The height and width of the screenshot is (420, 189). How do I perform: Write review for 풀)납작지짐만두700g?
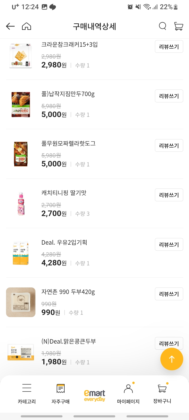click(169, 96)
